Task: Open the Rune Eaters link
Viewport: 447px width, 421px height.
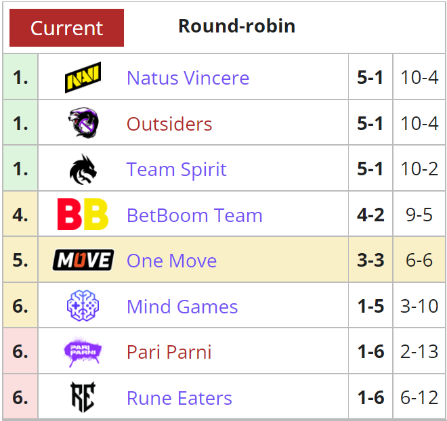Action: (x=179, y=398)
